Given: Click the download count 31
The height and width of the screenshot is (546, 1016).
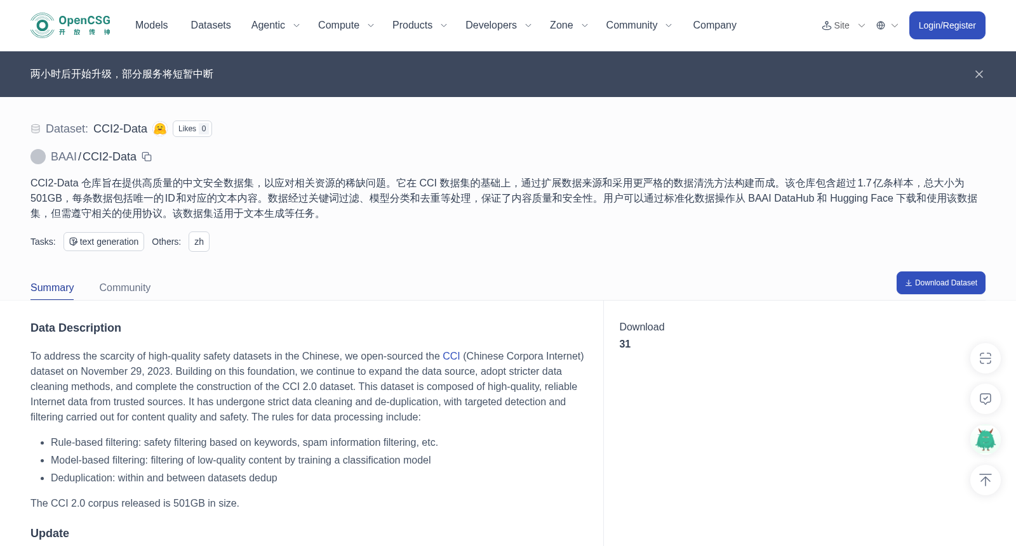Looking at the screenshot, I should click(625, 344).
